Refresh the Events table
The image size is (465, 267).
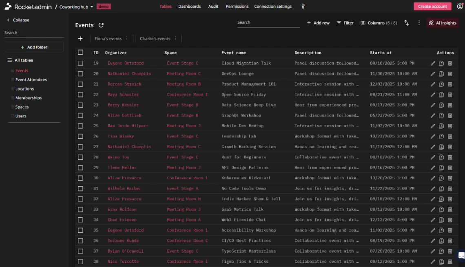[101, 25]
